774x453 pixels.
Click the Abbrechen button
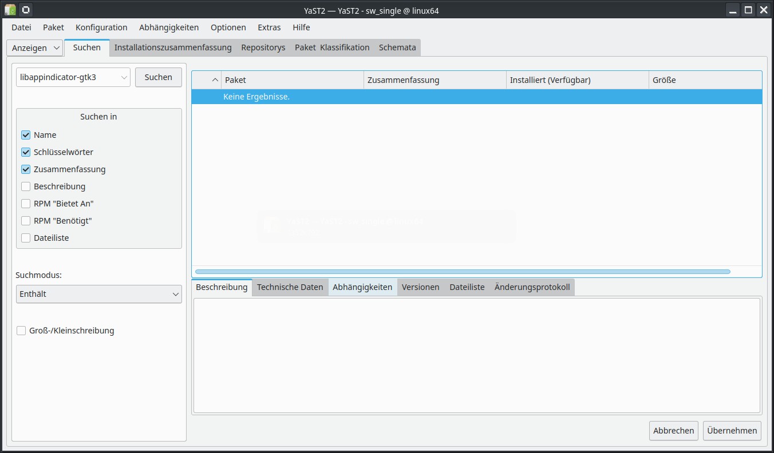point(673,431)
